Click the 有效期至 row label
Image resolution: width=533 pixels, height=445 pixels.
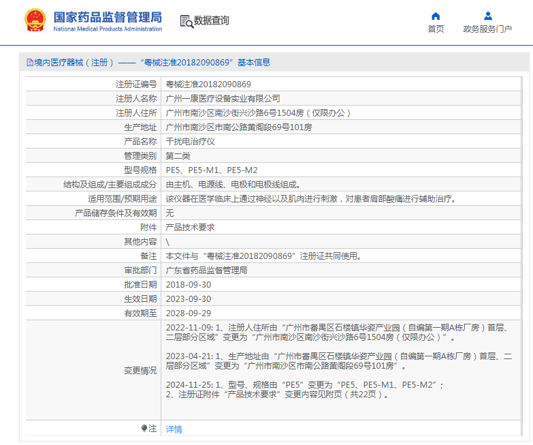[140, 313]
